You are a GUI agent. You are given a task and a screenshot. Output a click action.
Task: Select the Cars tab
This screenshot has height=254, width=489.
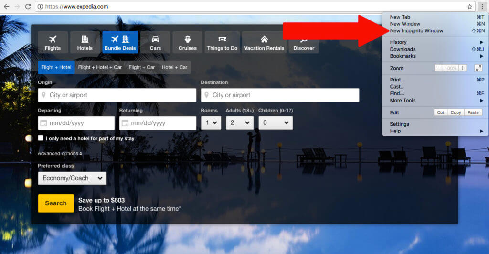click(155, 42)
